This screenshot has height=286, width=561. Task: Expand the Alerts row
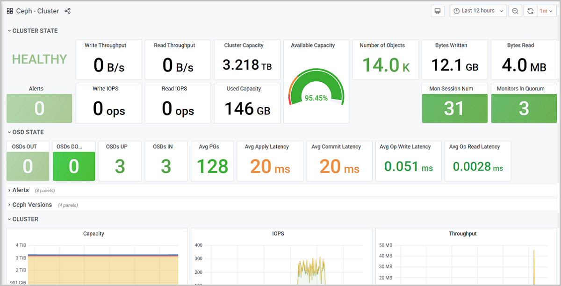click(21, 190)
